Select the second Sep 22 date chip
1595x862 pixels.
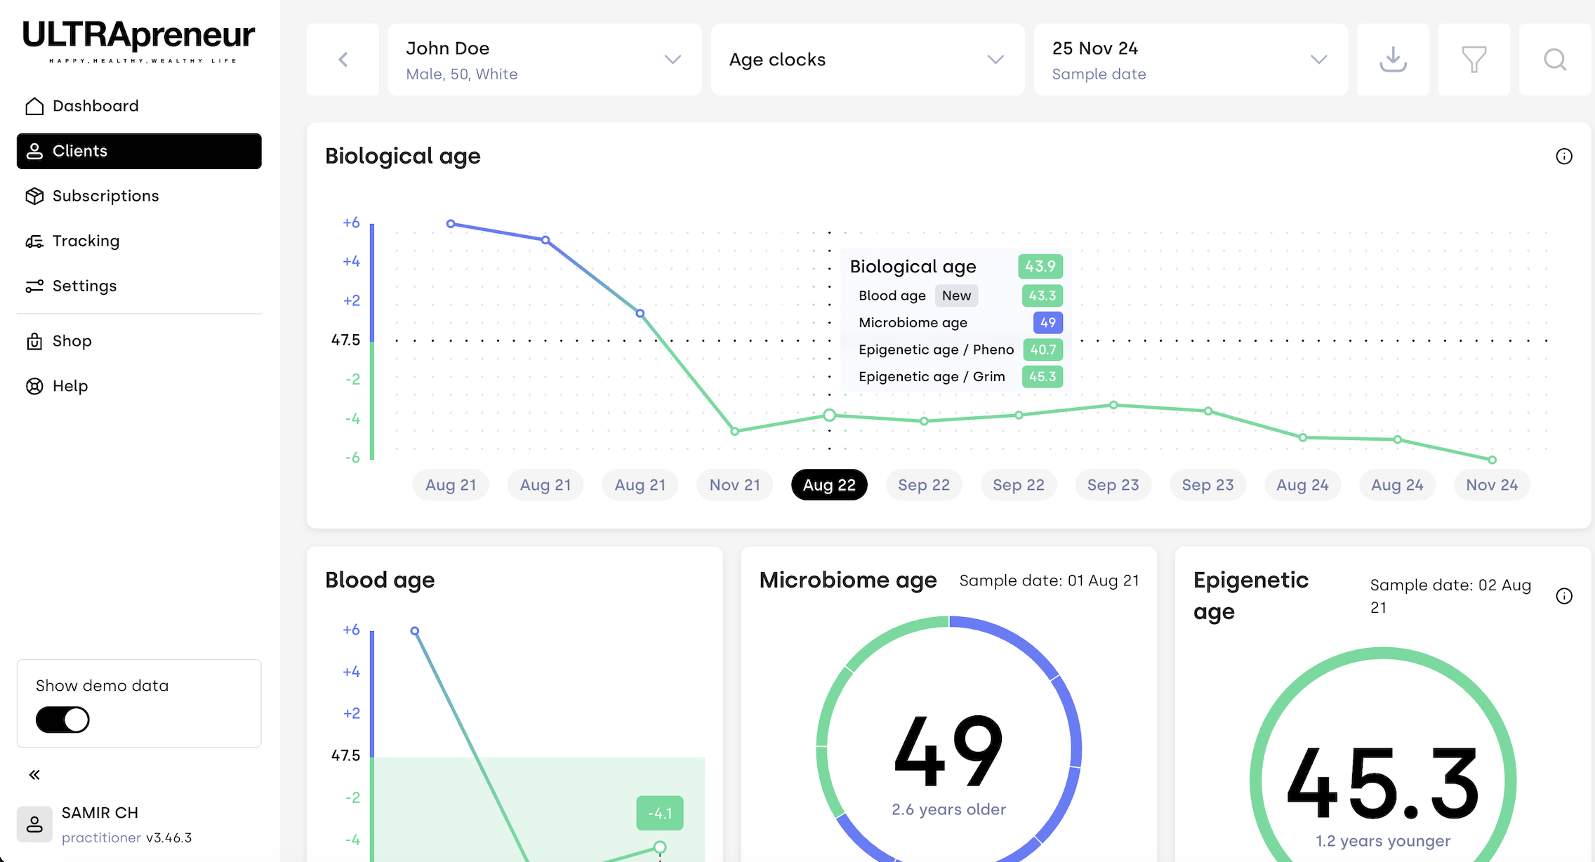1019,485
